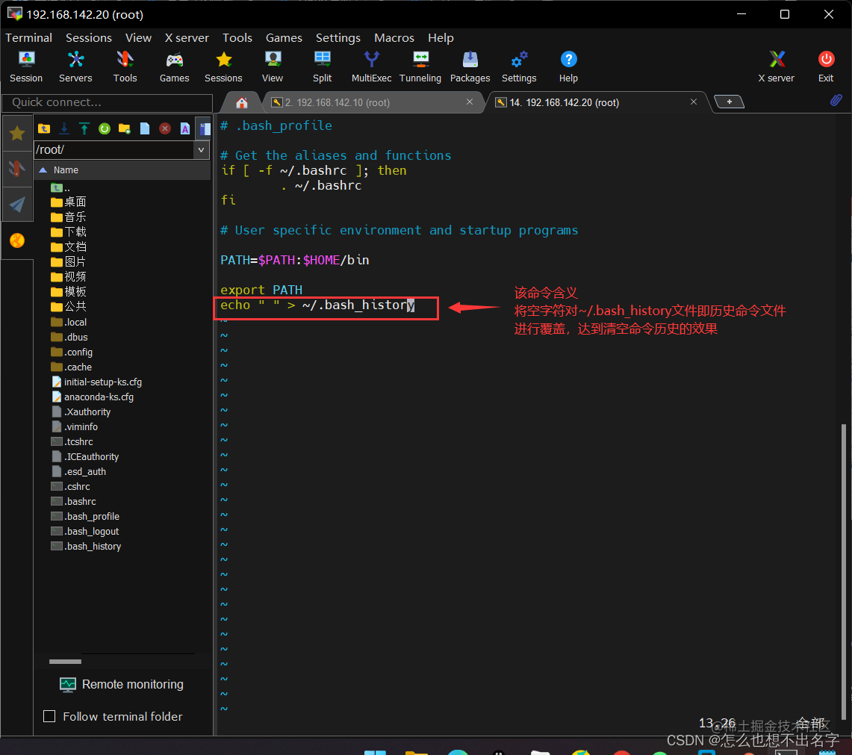852x755 pixels.
Task: Click the SFTP download arrow icon
Action: pyautogui.click(x=64, y=128)
